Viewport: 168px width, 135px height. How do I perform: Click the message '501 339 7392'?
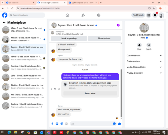point(64,114)
